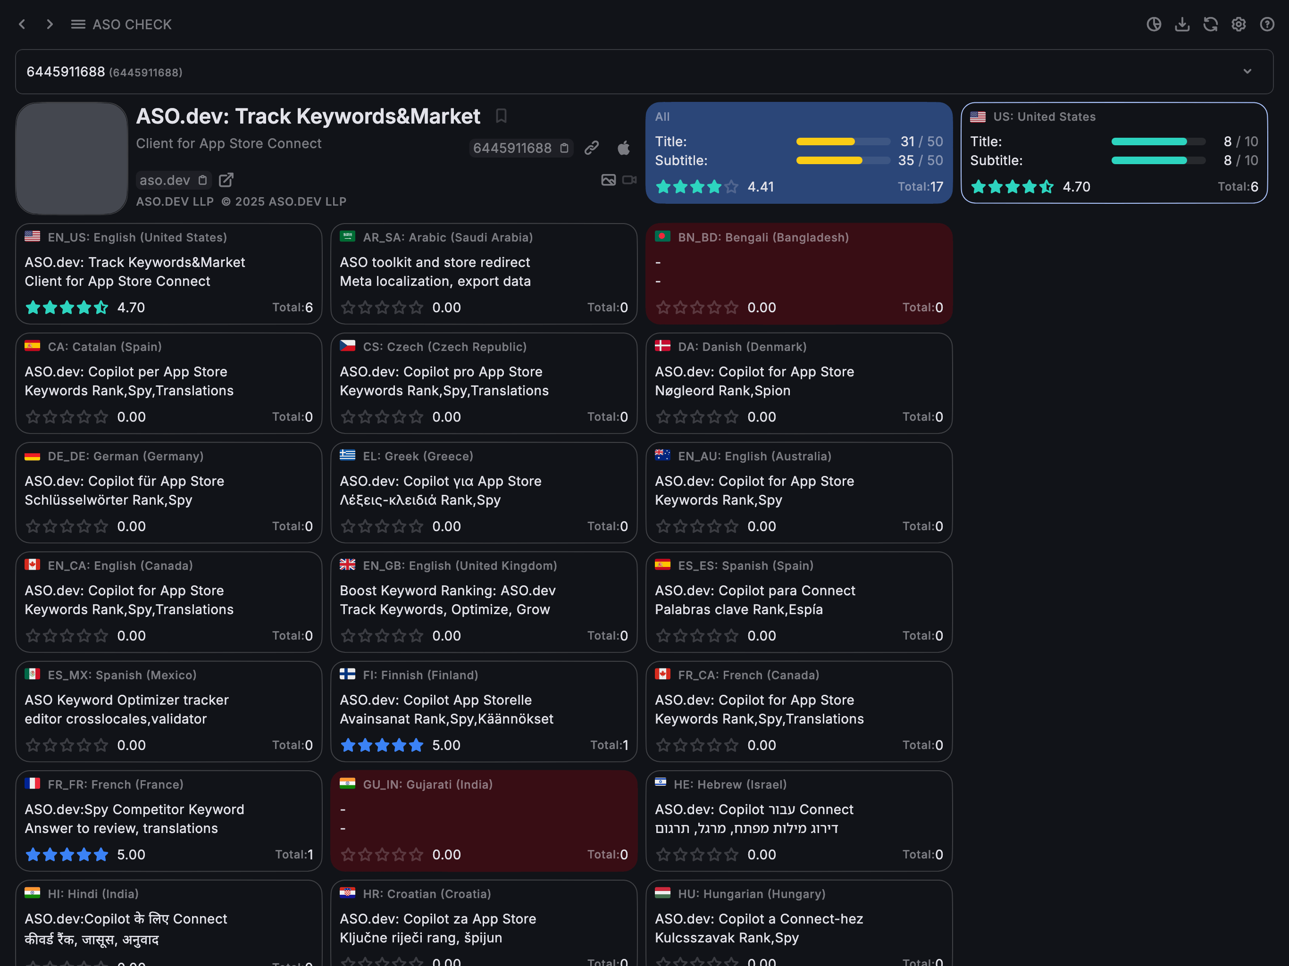Open the GU_IN: Gujarati (India) card

484,821
